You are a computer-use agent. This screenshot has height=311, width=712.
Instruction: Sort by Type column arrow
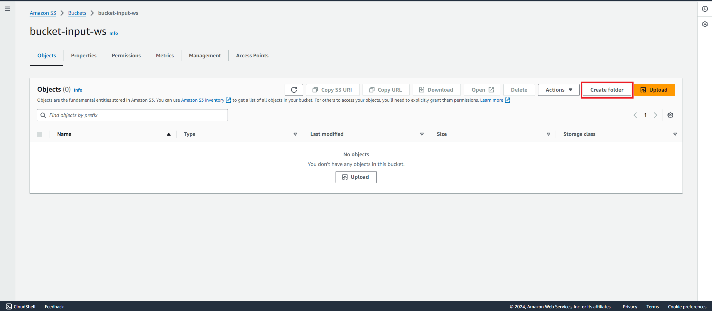pos(295,134)
